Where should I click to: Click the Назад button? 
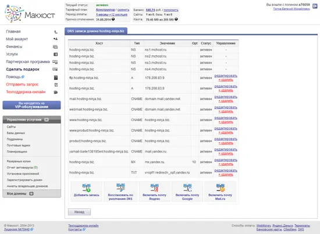pos(79,212)
